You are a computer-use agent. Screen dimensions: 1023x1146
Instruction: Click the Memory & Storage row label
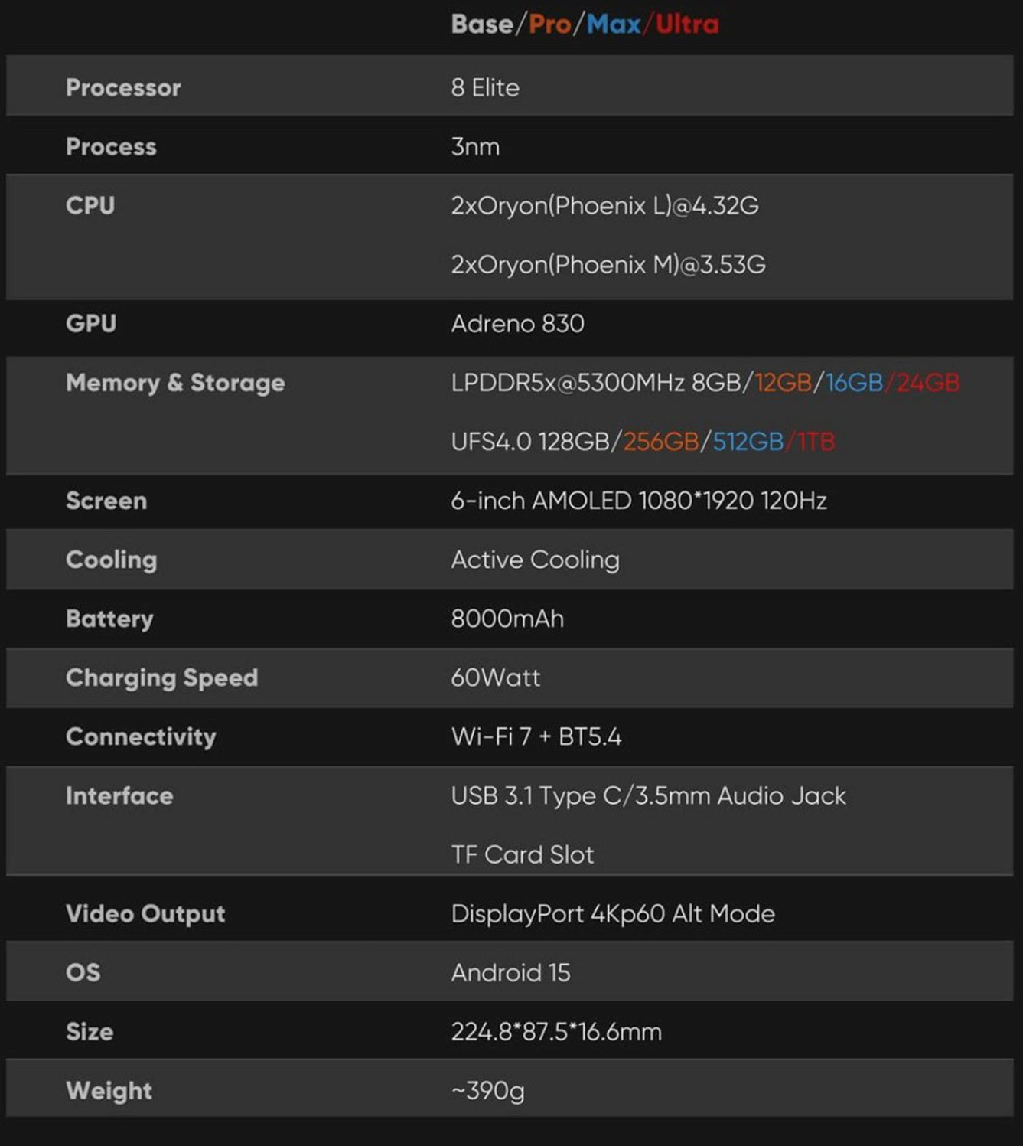click(175, 383)
